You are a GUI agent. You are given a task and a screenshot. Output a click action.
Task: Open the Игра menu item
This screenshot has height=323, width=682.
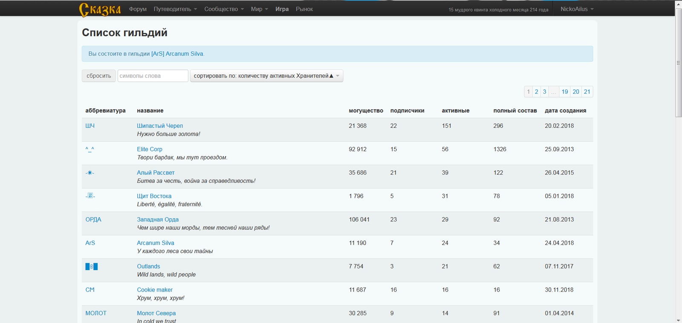tap(282, 9)
